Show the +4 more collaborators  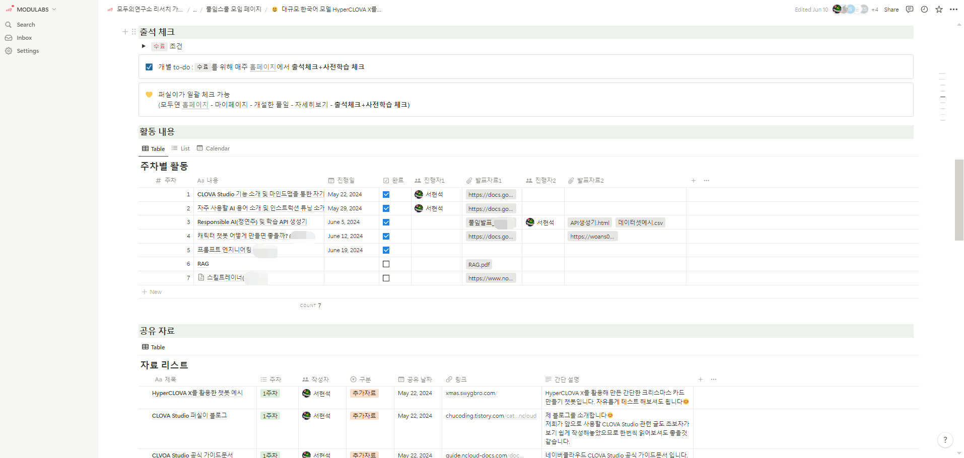[x=874, y=10]
